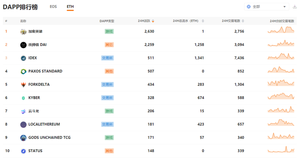Click the 24H分时交易笔数 column header
Image resolution: width=299 pixels, height=160 pixels.
click(x=282, y=21)
